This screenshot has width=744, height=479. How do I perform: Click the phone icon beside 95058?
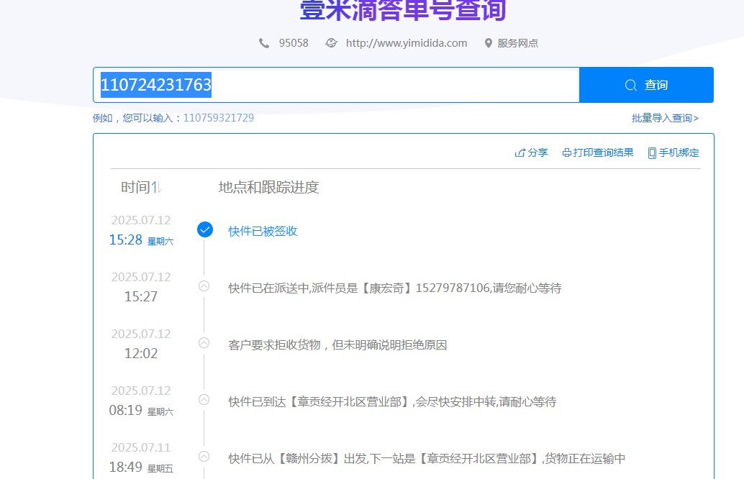(x=264, y=43)
